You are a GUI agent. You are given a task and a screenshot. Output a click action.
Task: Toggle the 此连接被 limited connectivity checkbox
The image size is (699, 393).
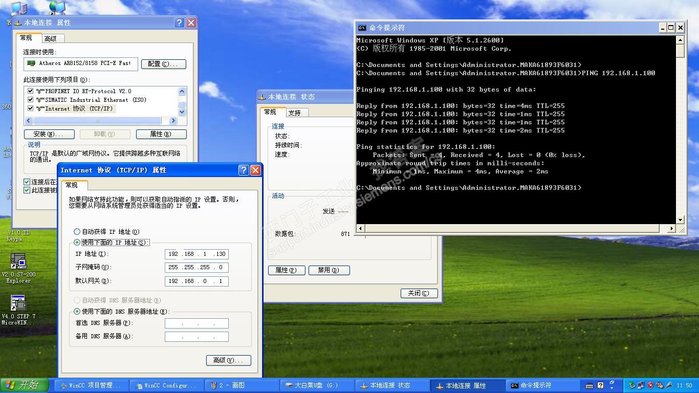click(27, 190)
